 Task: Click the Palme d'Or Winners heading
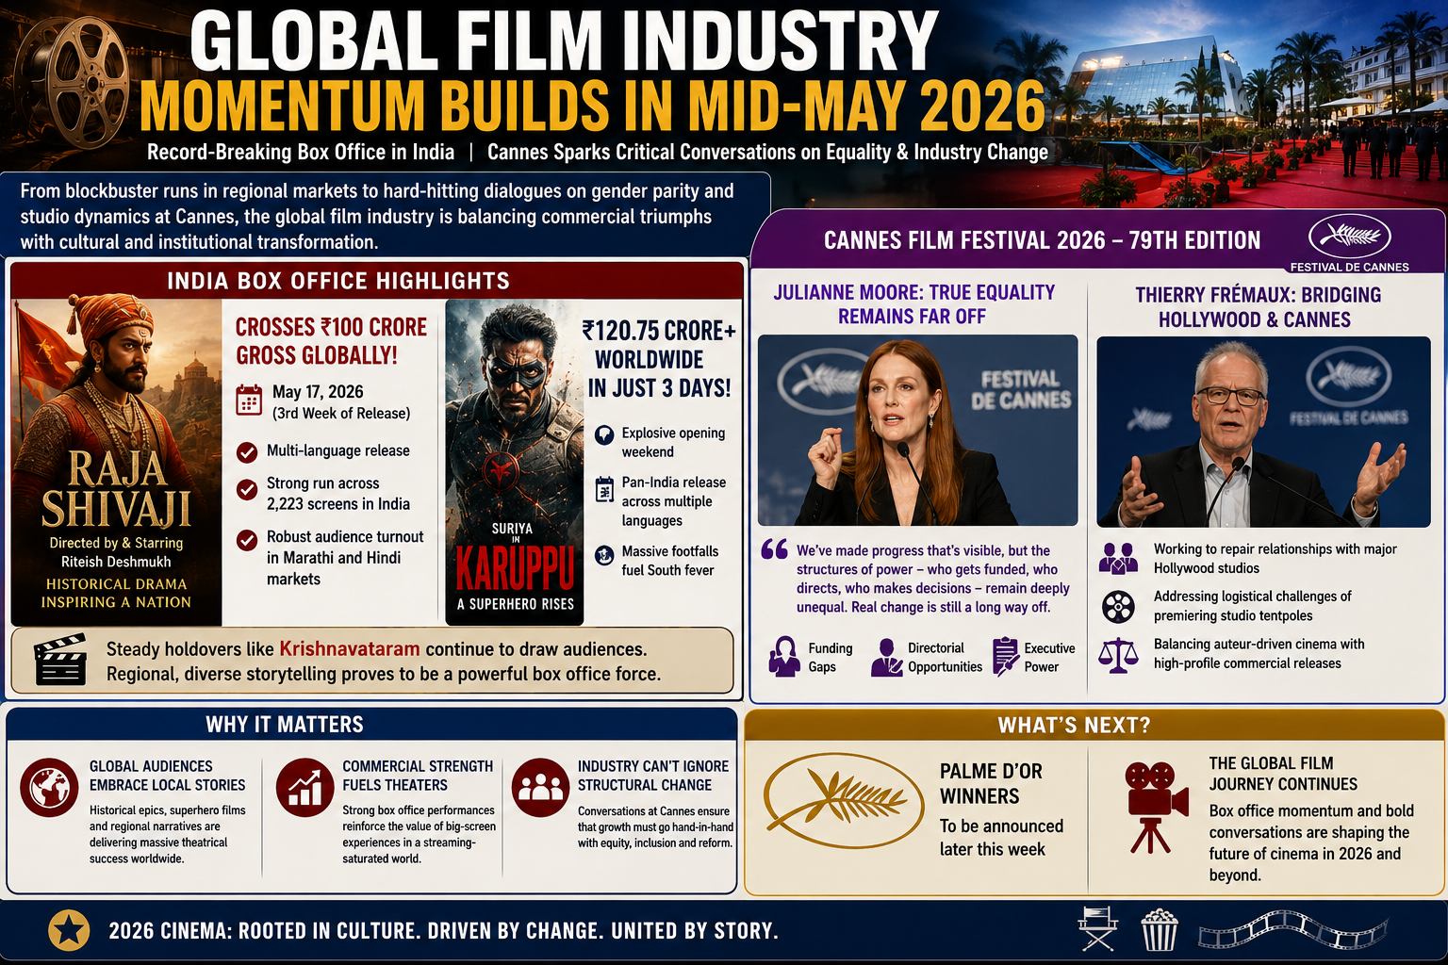(x=992, y=784)
